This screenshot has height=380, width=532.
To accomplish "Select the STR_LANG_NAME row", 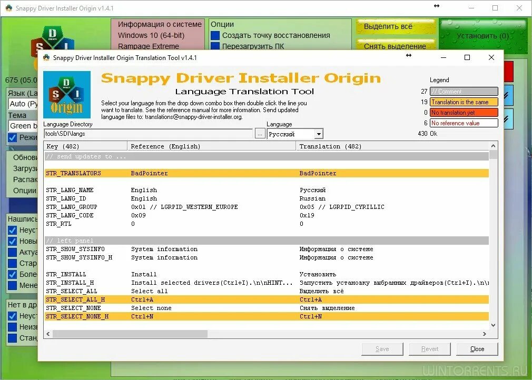I will tap(267, 190).
